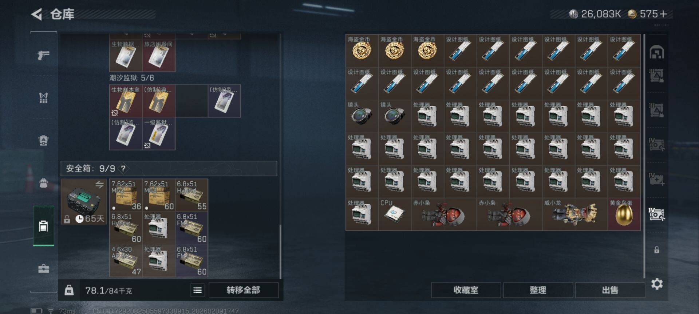Image resolution: width=699 pixels, height=314 pixels.
Task: Click the plus beside the 575 currency
Action: tap(663, 14)
